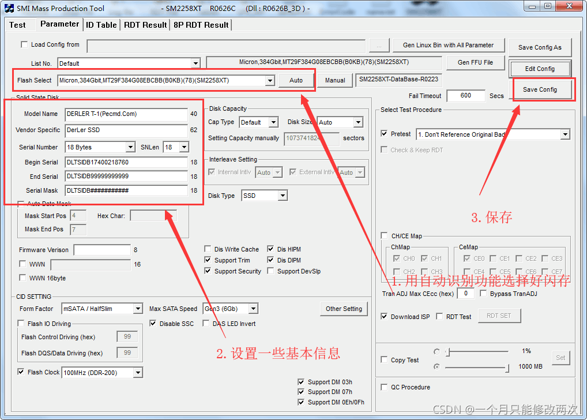The image size is (587, 420).
Task: Click the Save Config button
Action: pos(540,89)
